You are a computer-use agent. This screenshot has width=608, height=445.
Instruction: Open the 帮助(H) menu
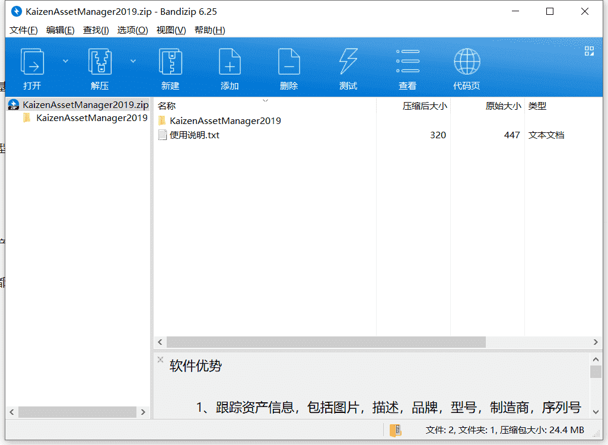tap(210, 30)
